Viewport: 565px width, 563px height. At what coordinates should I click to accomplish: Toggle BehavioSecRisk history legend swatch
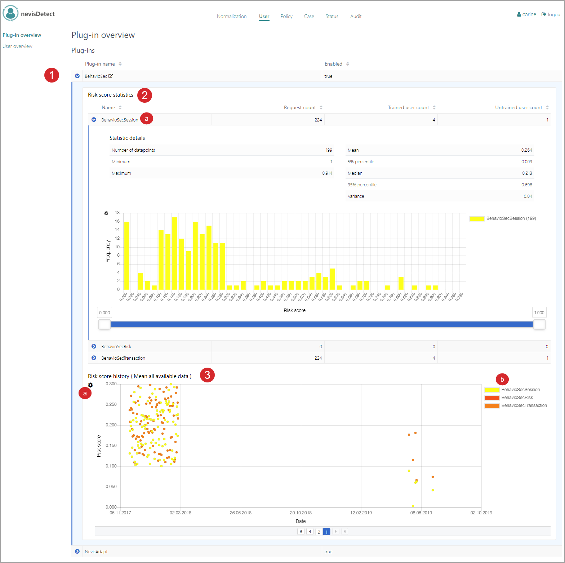(492, 398)
